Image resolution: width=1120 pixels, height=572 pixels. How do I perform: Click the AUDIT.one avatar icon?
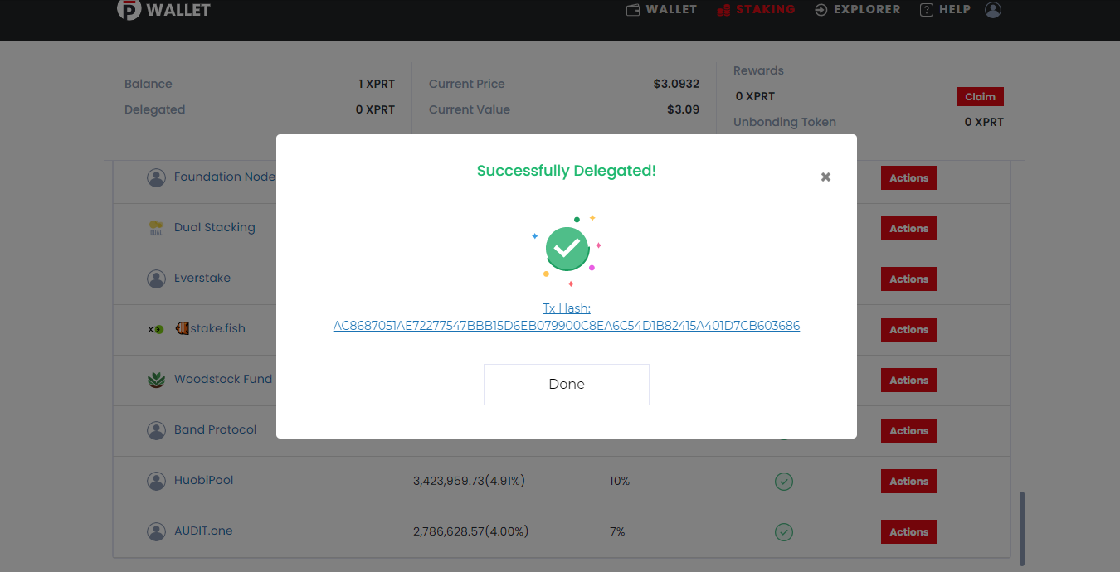(156, 531)
